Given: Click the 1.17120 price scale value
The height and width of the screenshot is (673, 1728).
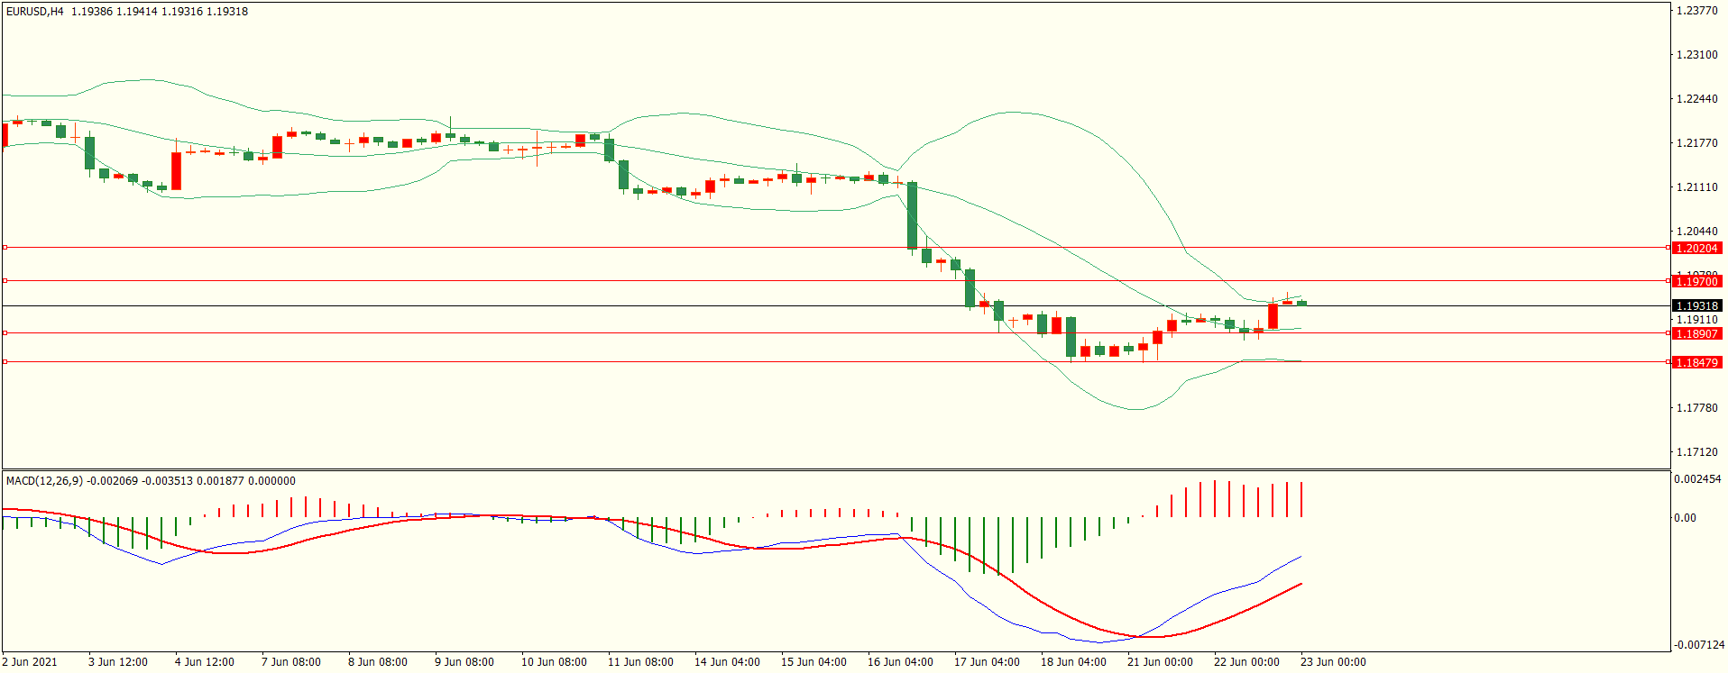Looking at the screenshot, I should [1696, 452].
